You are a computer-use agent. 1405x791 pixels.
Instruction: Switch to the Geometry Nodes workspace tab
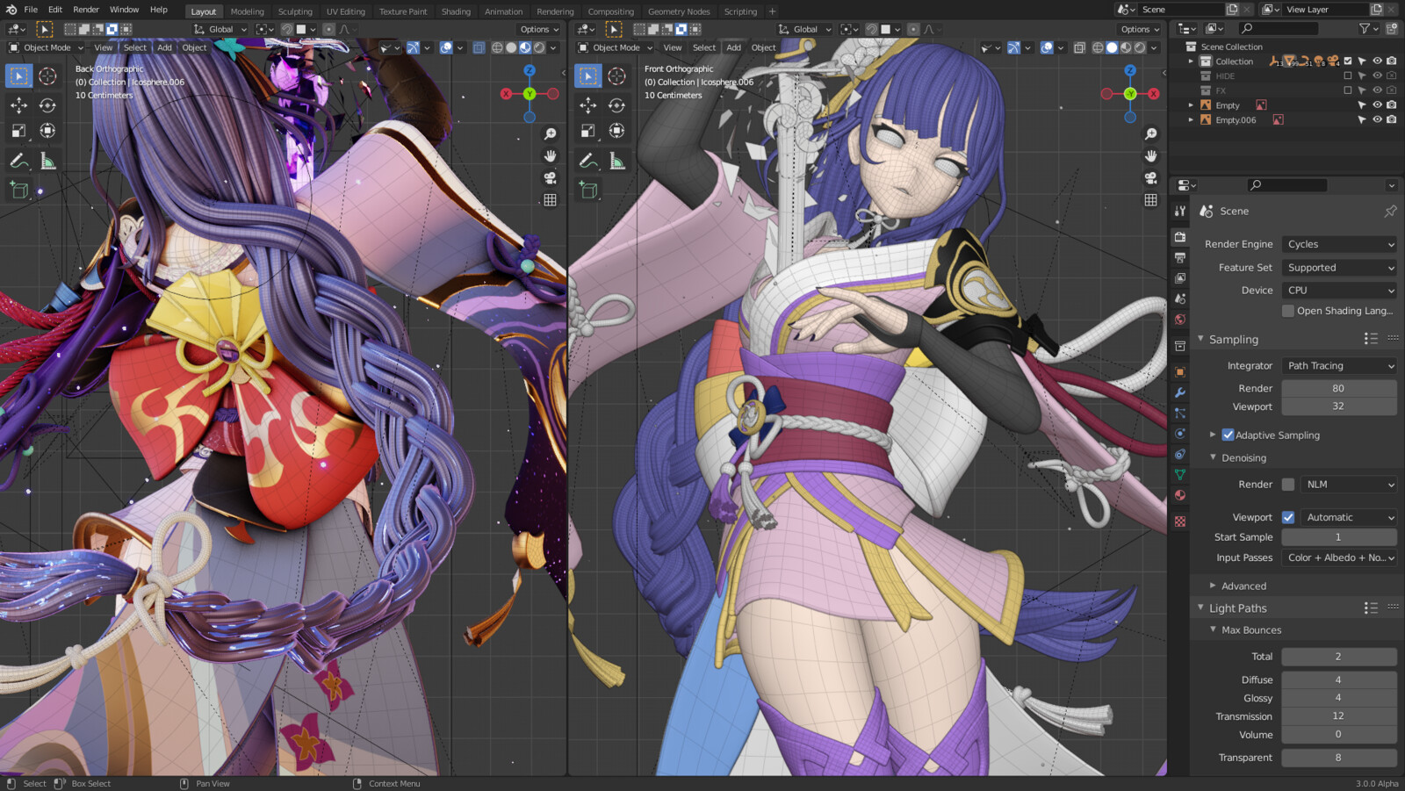pos(679,11)
